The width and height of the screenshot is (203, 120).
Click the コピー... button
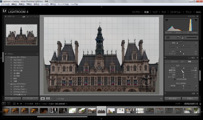(x=13, y=98)
